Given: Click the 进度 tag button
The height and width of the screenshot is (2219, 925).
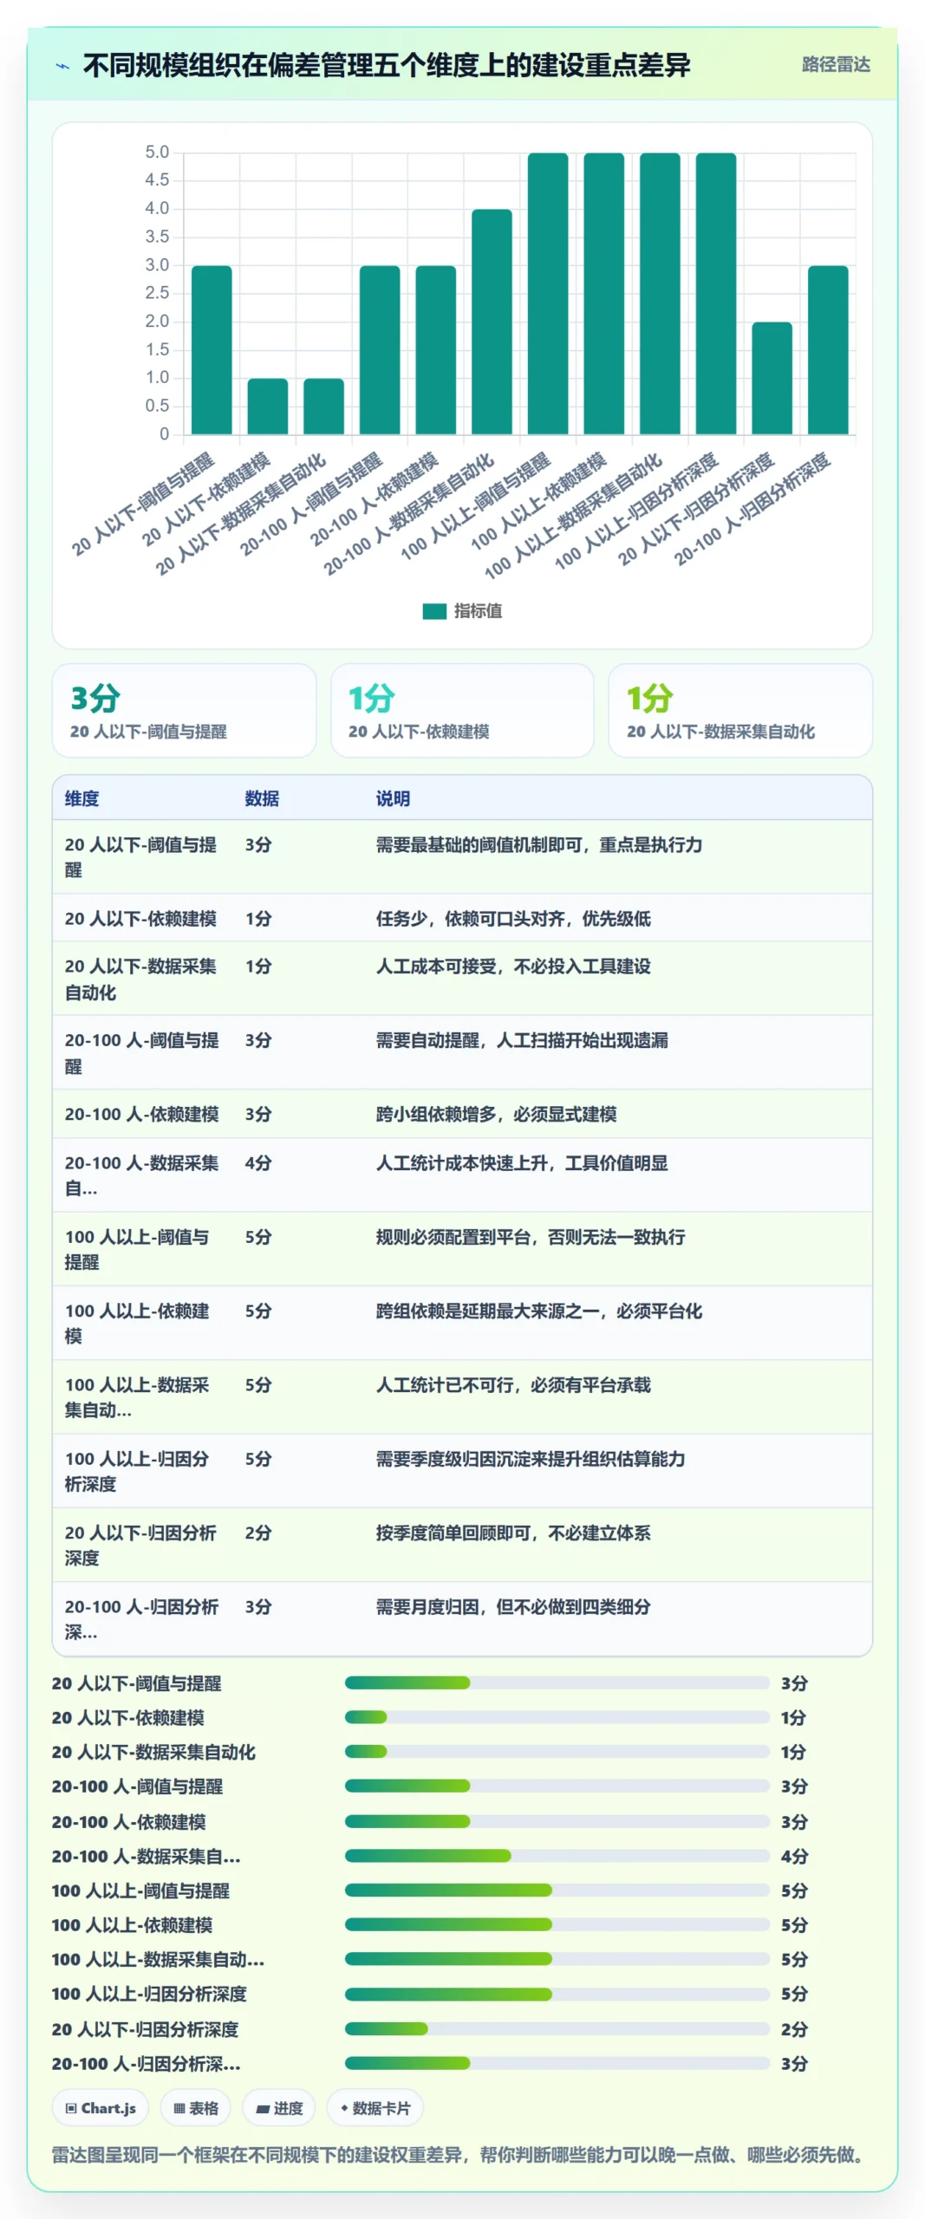Looking at the screenshot, I should (279, 2108).
